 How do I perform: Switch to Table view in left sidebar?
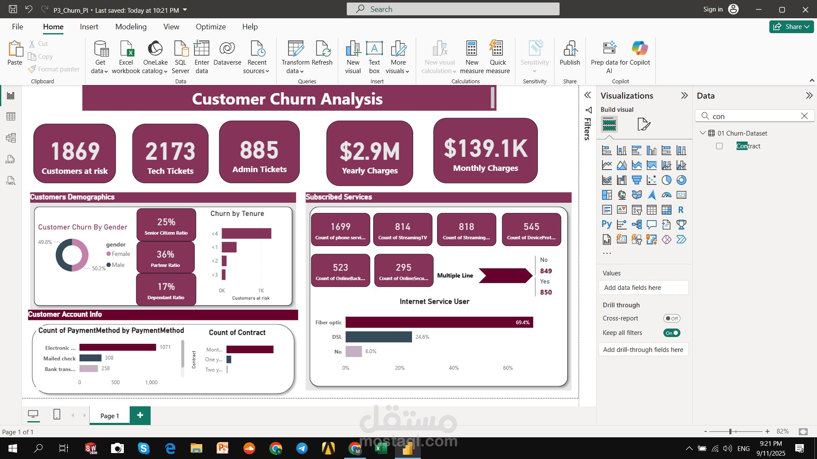coord(11,116)
